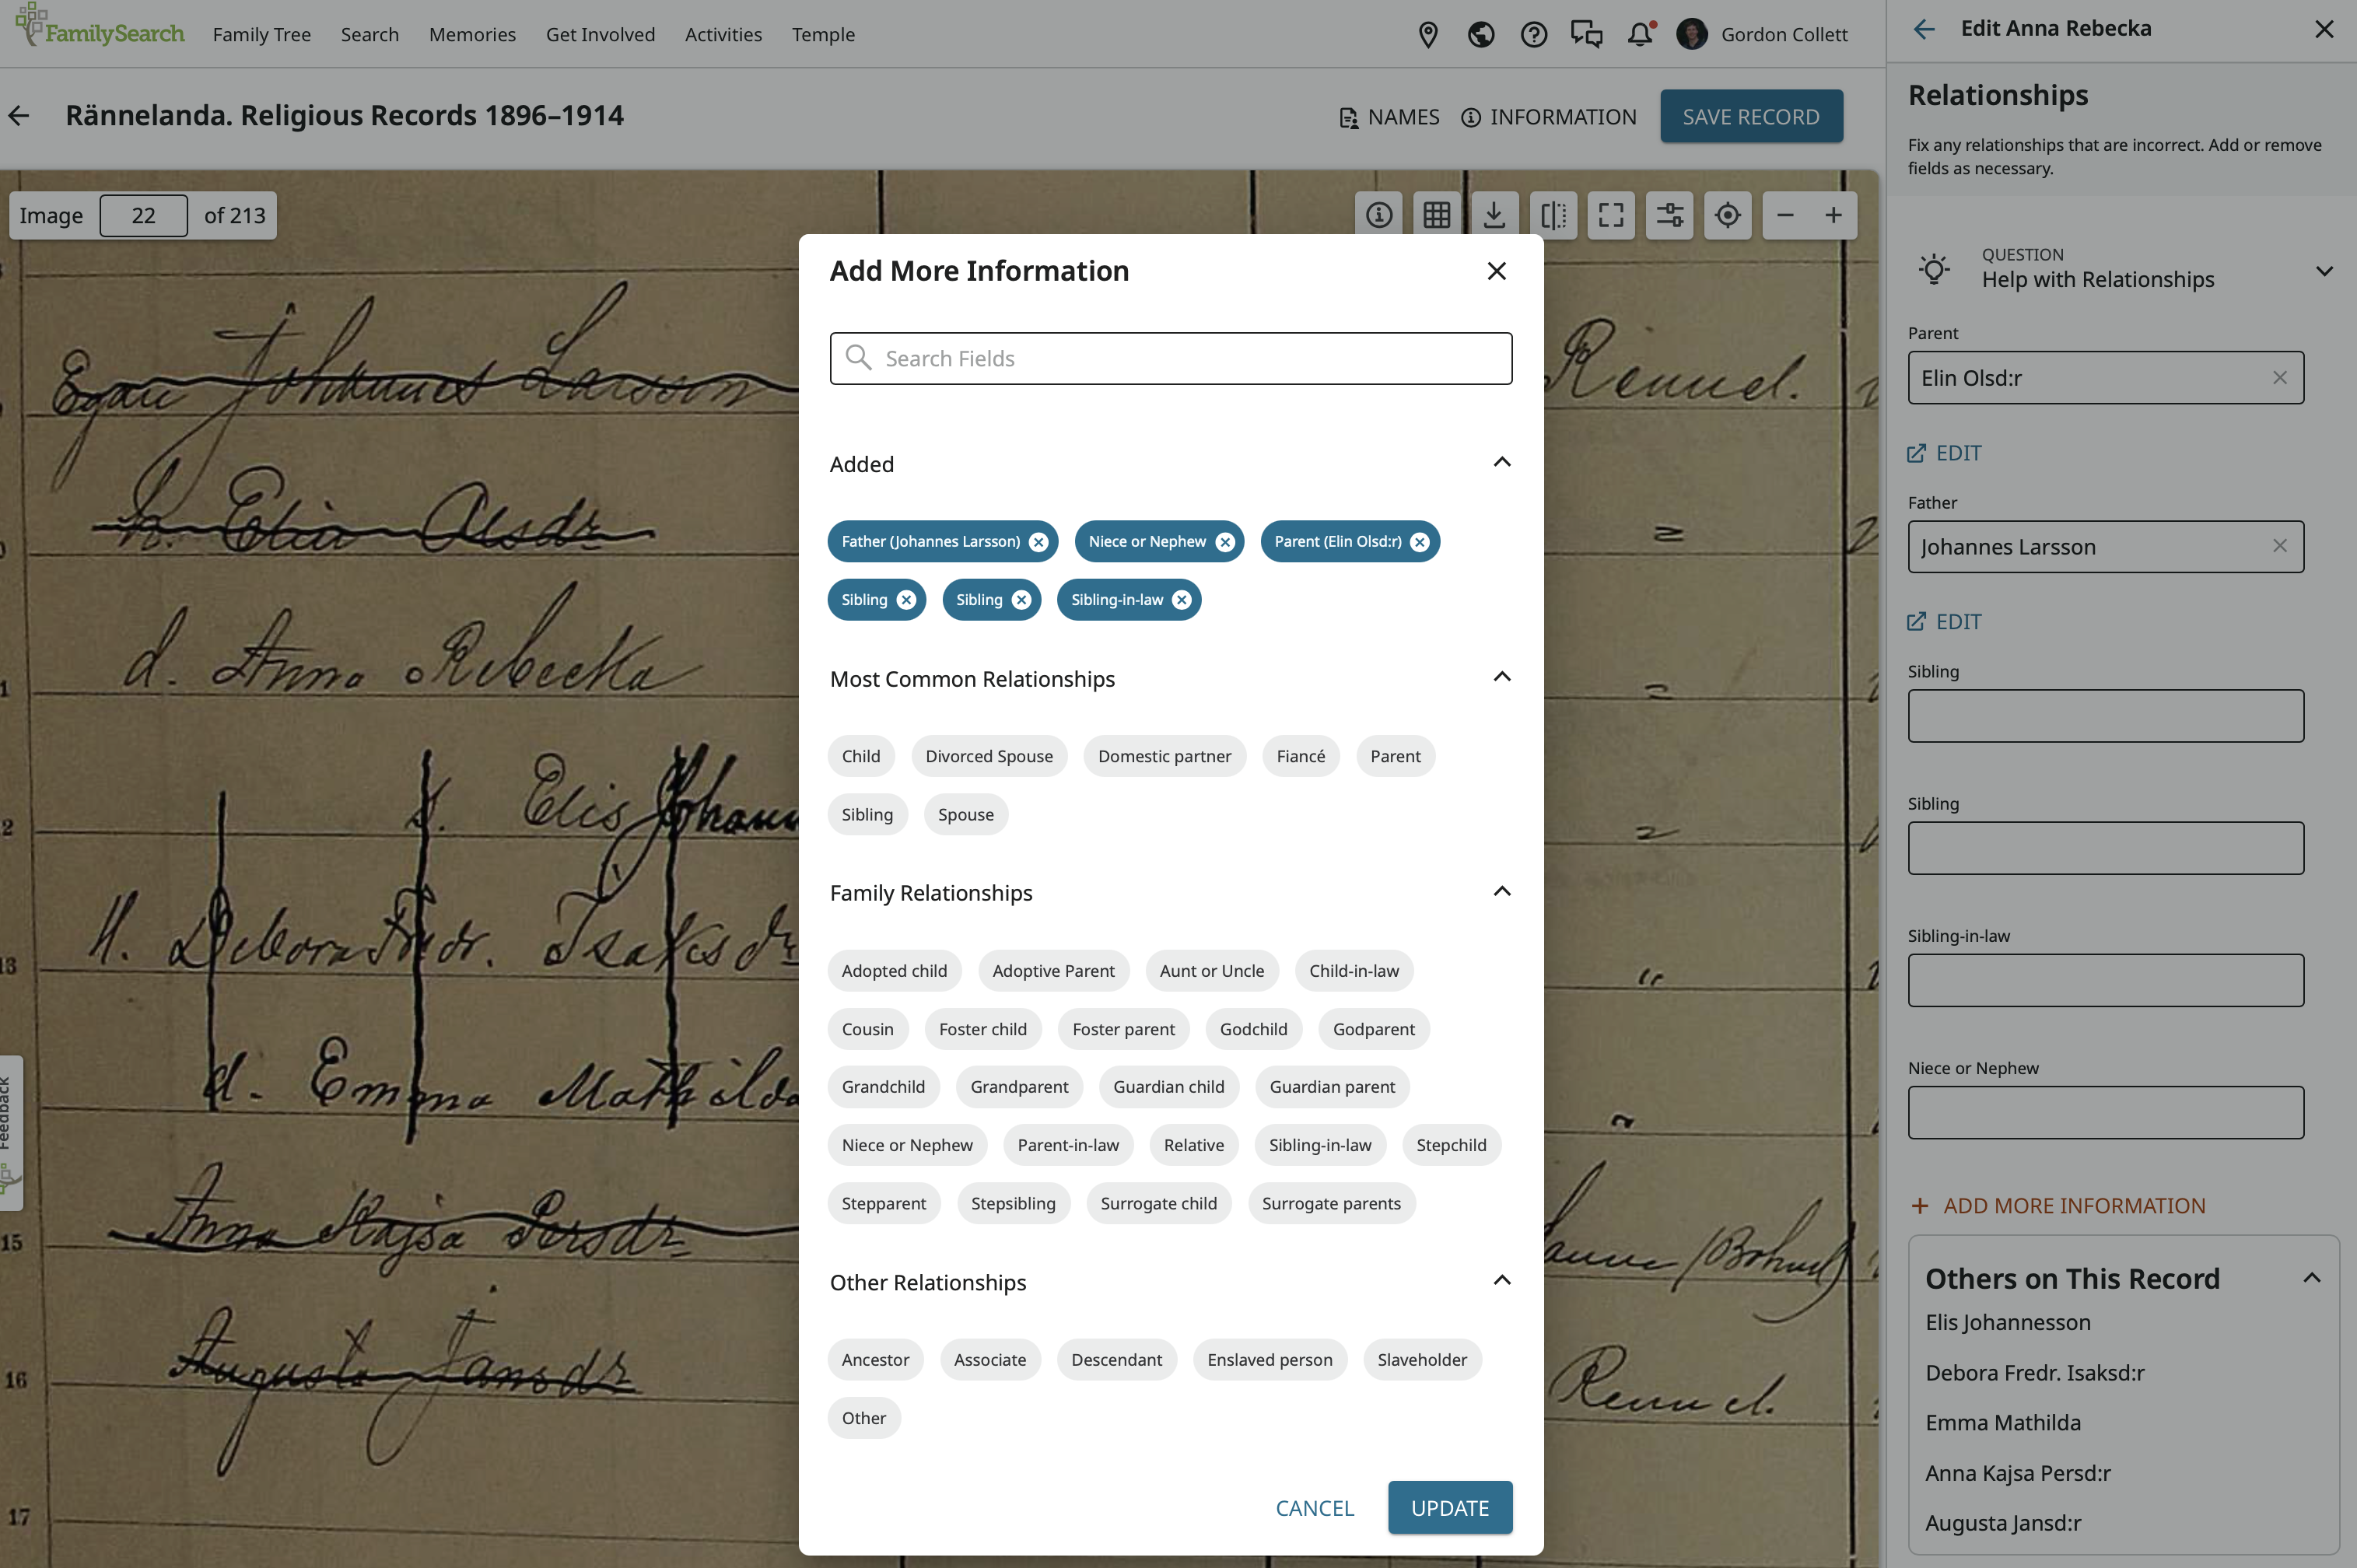Image resolution: width=2357 pixels, height=1568 pixels.
Task: Select the Spouse relationship chip
Action: click(965, 814)
